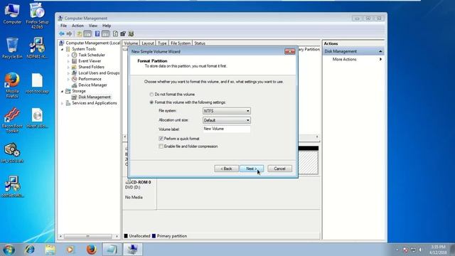455x256 pixels.
Task: Click the Forward arrow in Computer Management toolbar
Action: pos(69,33)
